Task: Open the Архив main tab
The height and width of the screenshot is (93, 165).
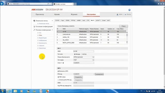Action: pyautogui.click(x=57, y=14)
